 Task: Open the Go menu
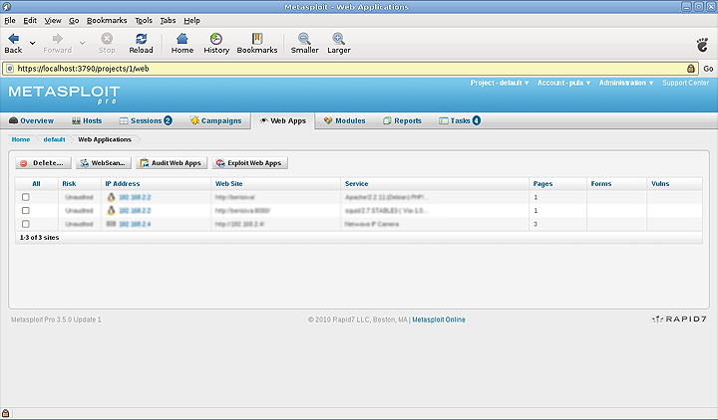74,21
